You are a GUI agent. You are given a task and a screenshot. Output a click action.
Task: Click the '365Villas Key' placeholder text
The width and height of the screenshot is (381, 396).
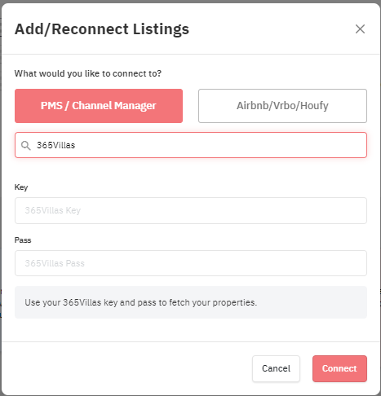click(x=53, y=210)
